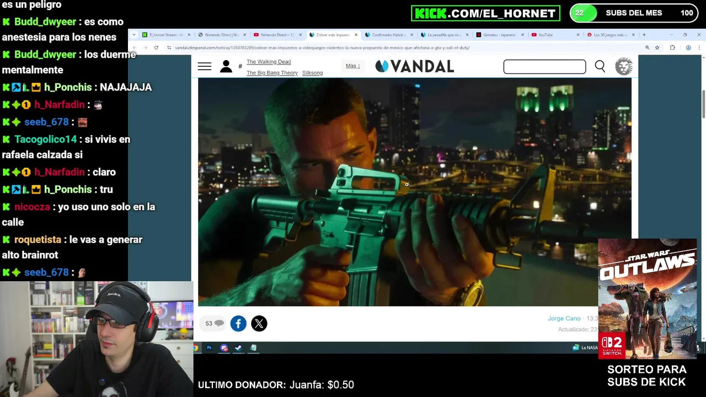This screenshot has height=397, width=706.
Task: Click the 'SORTEO PARA SUBS DE KICK' text
Action: pos(647,375)
